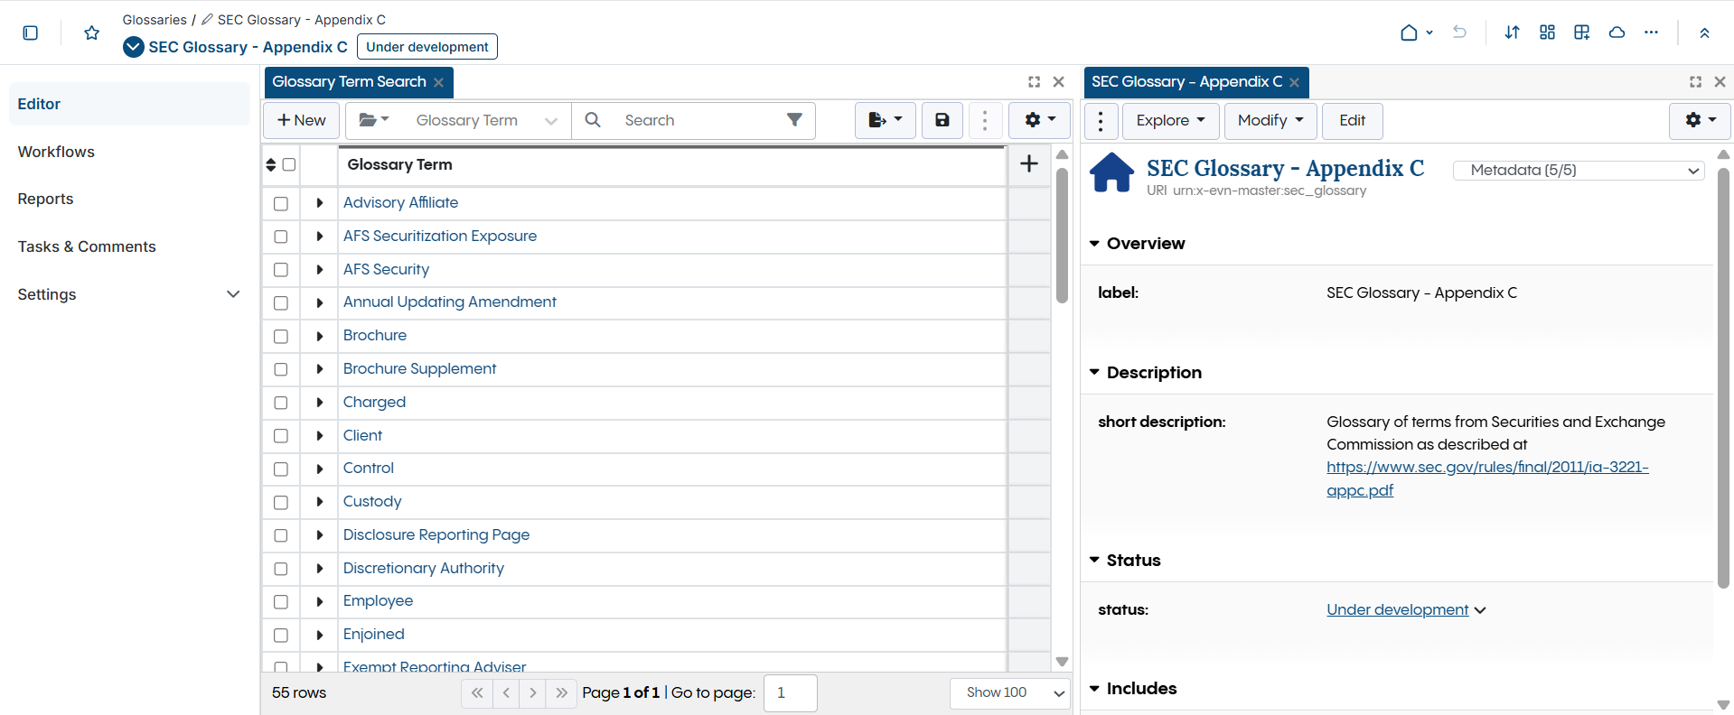Click the magnifier search icon
The width and height of the screenshot is (1734, 715).
coord(593,120)
